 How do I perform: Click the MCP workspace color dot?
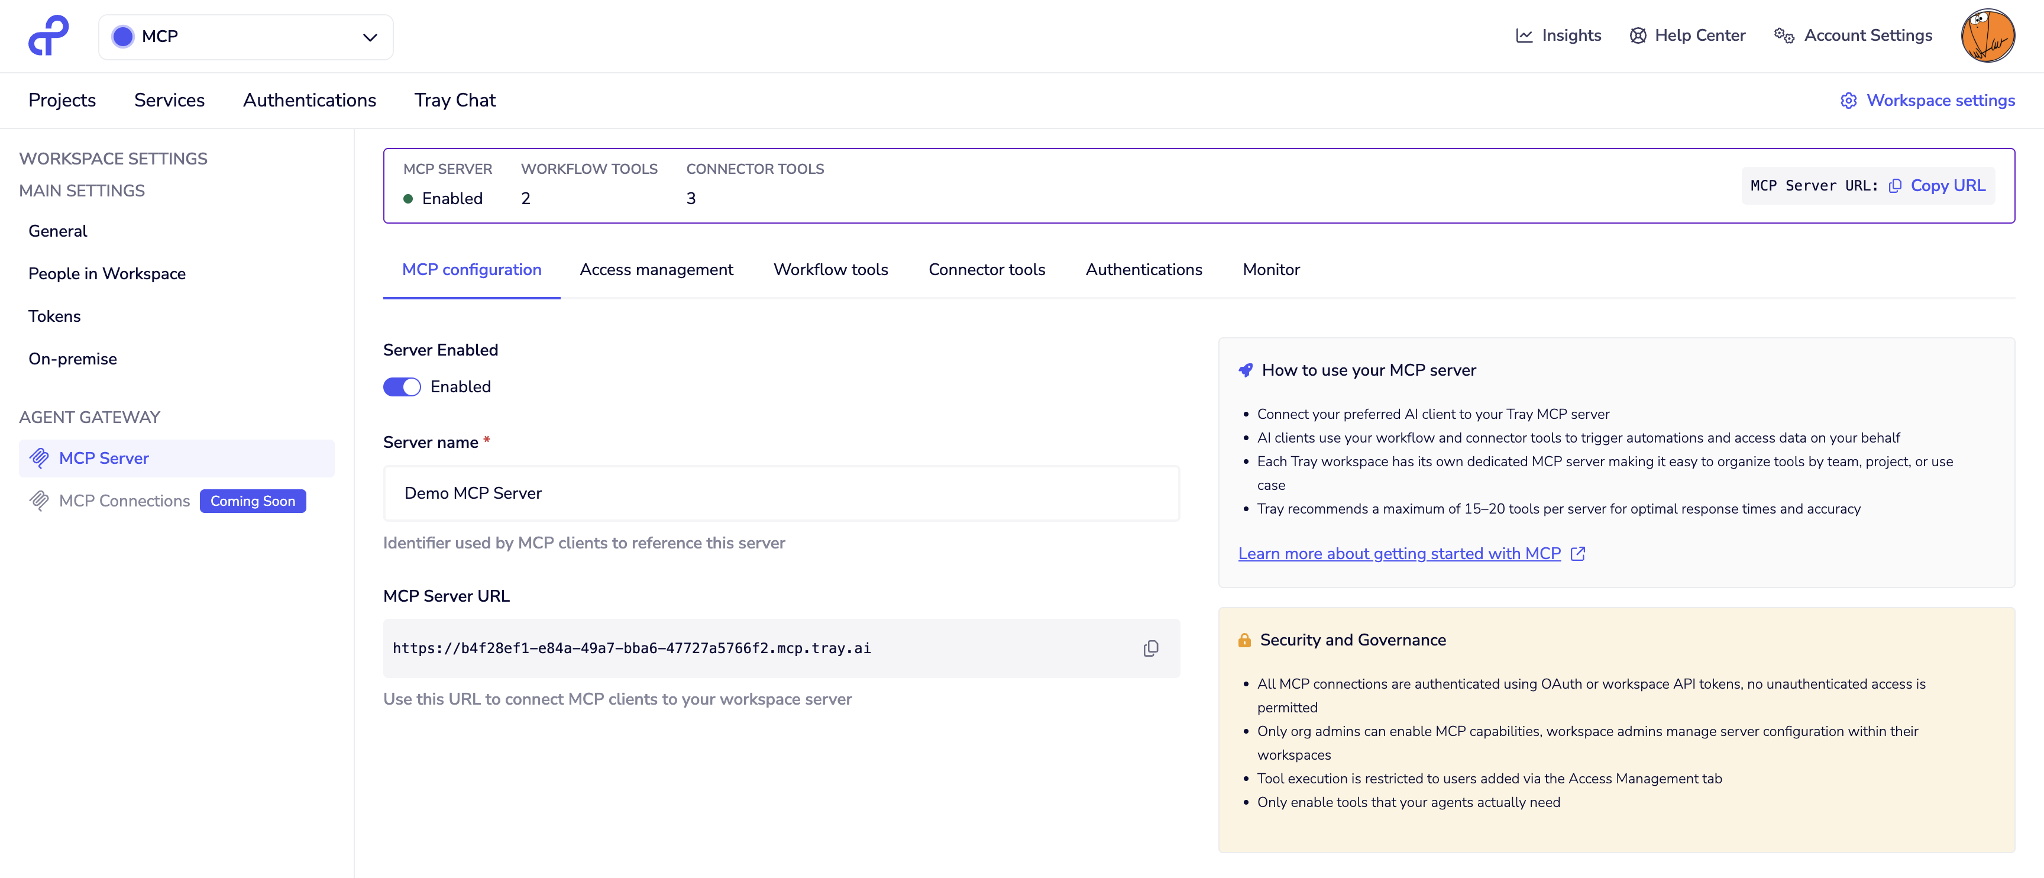pos(123,37)
